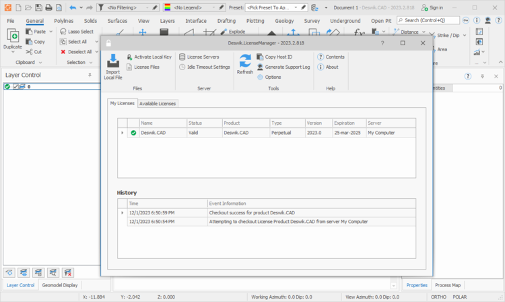
Task: Expand the Select All dropdown arrow
Action: pos(96,42)
